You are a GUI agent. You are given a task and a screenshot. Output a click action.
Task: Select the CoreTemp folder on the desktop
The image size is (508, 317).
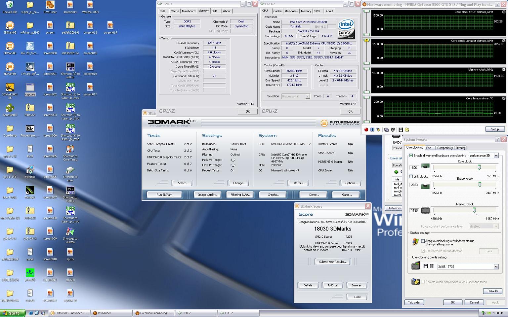click(10, 131)
